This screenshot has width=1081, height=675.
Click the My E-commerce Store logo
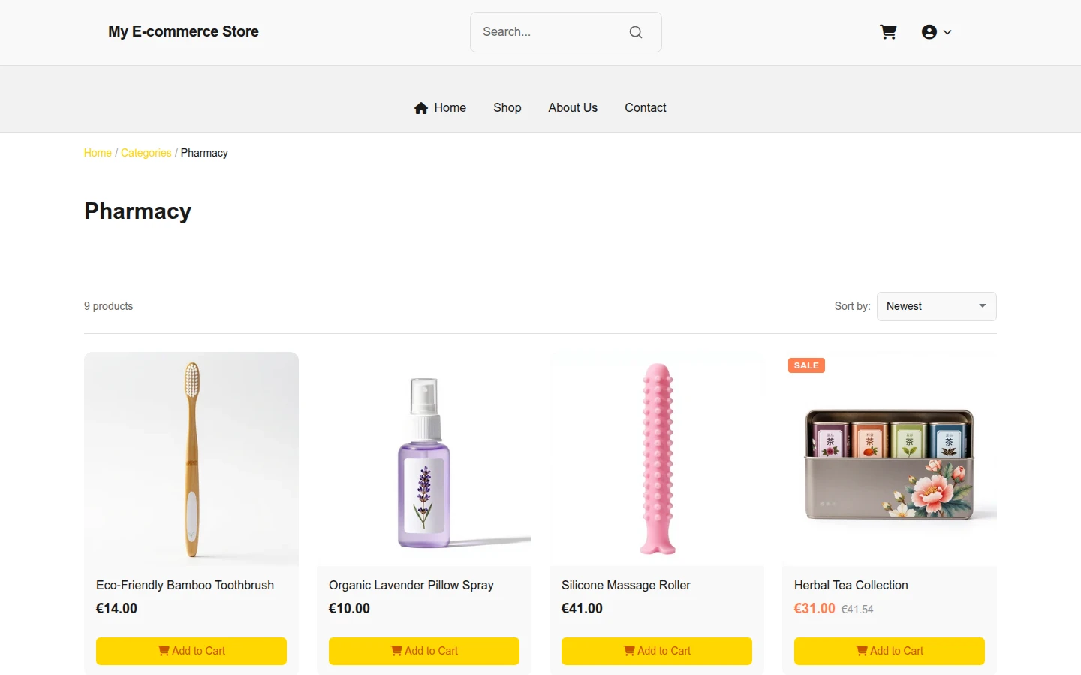pos(183,31)
